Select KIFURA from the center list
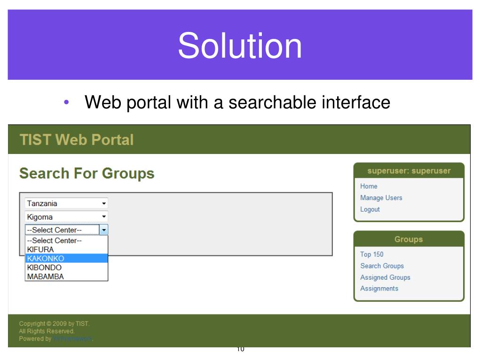Image resolution: width=481 pixels, height=360 pixels. tap(66, 250)
